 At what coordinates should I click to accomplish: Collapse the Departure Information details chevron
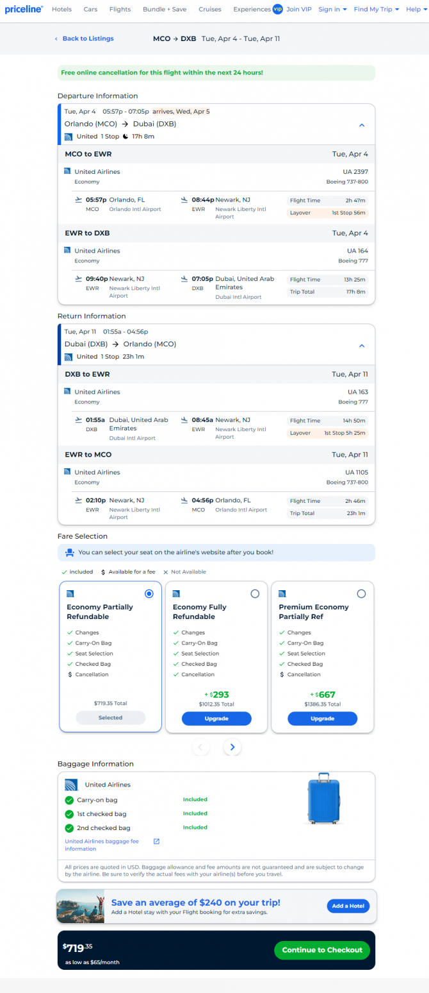(362, 125)
